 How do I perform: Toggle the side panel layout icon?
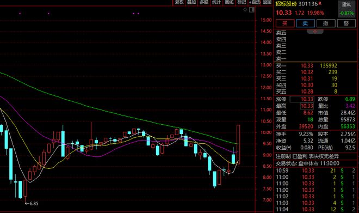point(252,10)
